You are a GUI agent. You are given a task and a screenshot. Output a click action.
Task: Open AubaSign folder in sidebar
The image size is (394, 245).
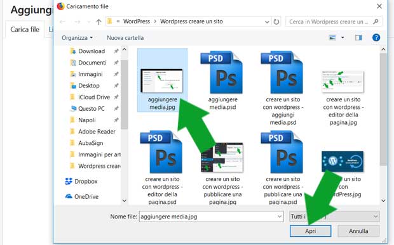click(x=90, y=143)
